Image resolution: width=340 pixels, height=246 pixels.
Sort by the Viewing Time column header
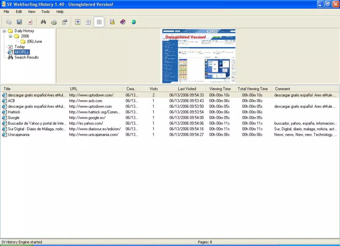tap(219, 89)
